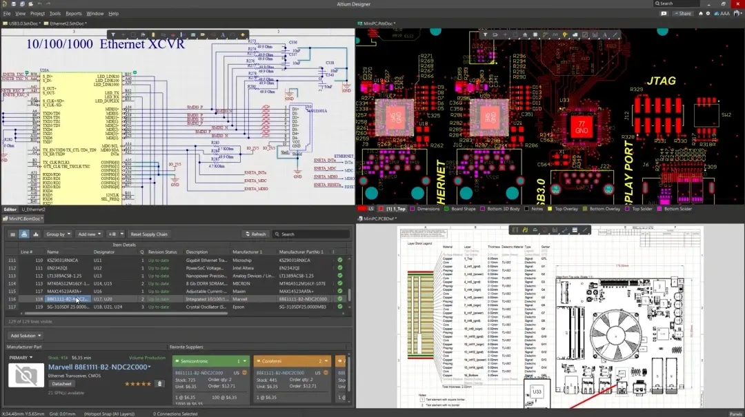The image size is (745, 417).
Task: Click the filter icon in schematic active bar
Action: 113,34
